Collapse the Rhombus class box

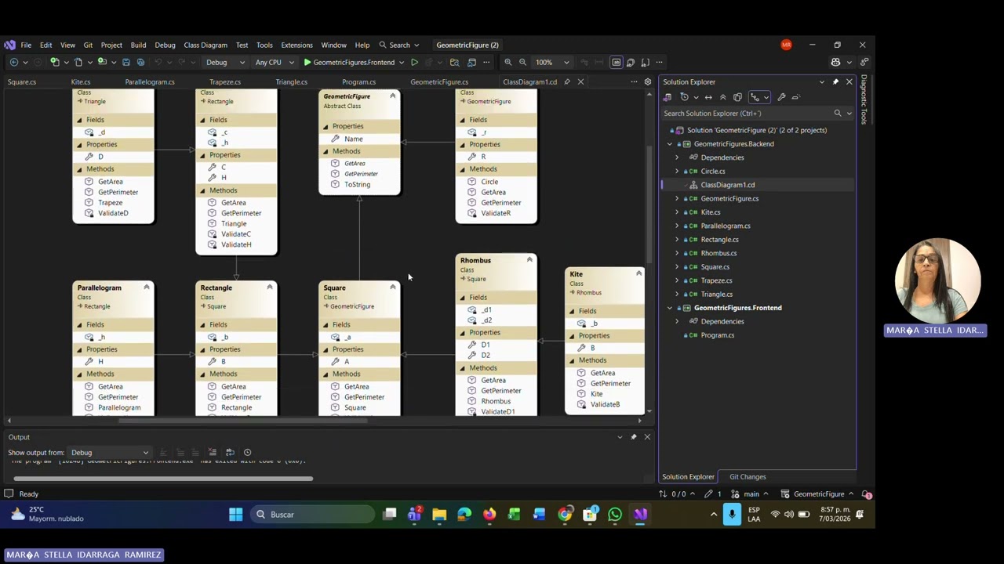coord(529,260)
